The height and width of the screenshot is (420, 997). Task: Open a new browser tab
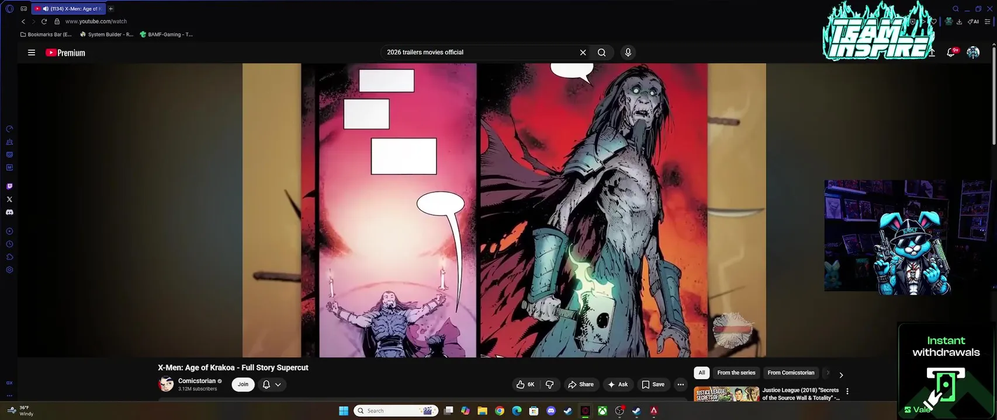point(110,9)
